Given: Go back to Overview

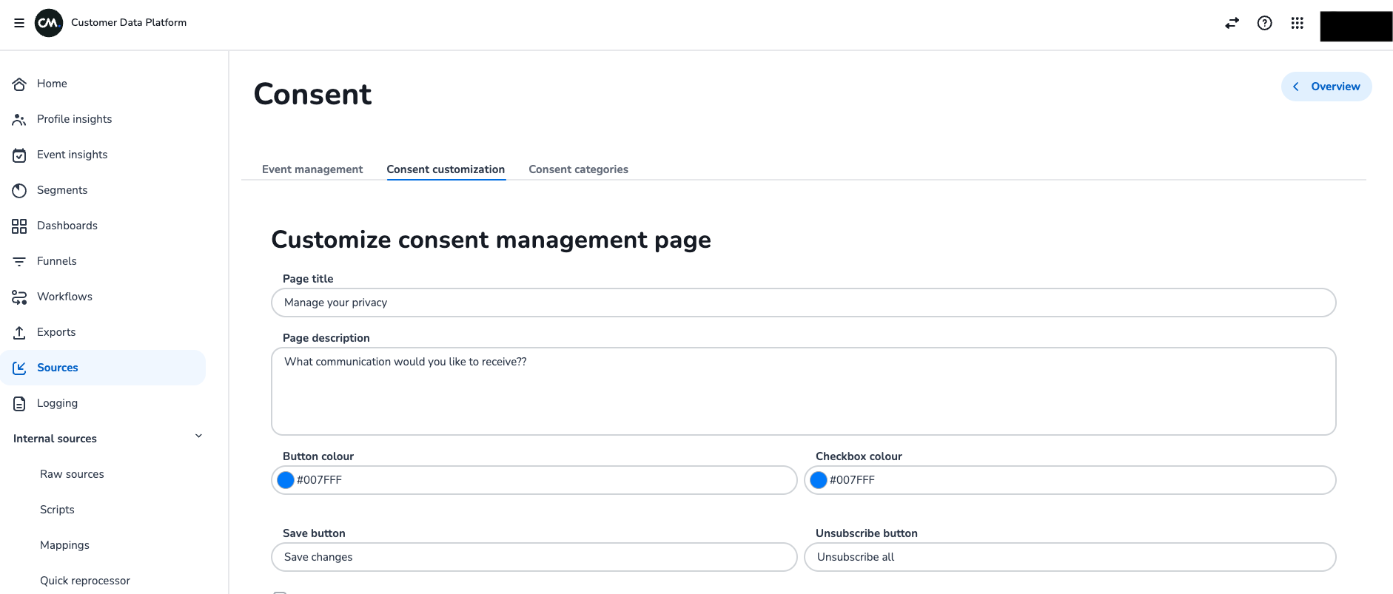Looking at the screenshot, I should click(x=1326, y=87).
